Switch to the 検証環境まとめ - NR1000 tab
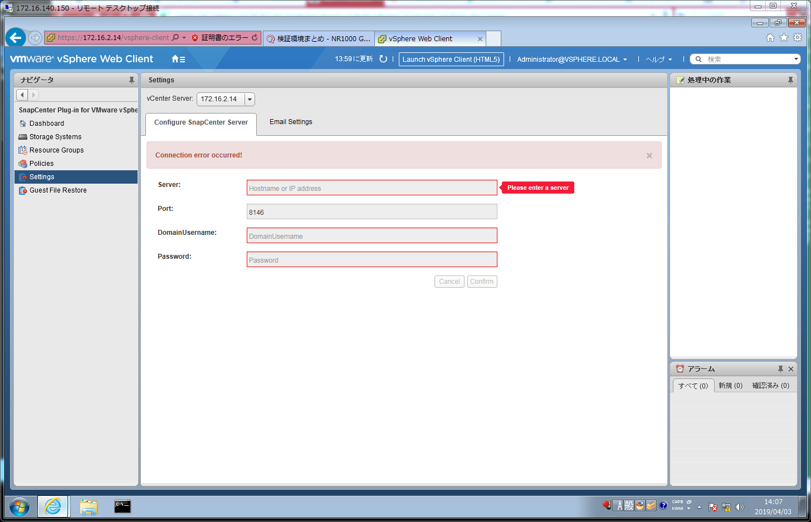Viewport: 811px width, 522px height. click(x=319, y=38)
